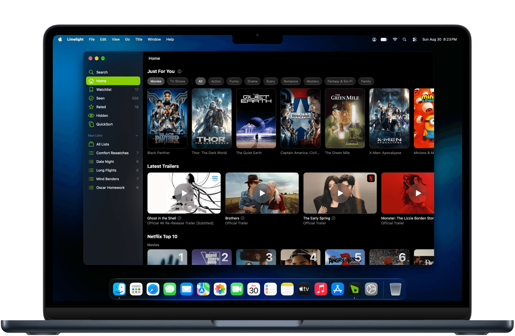Screen dimensions: 515x336
Task: Open Spotlight search in menu bar
Action: coord(405,39)
